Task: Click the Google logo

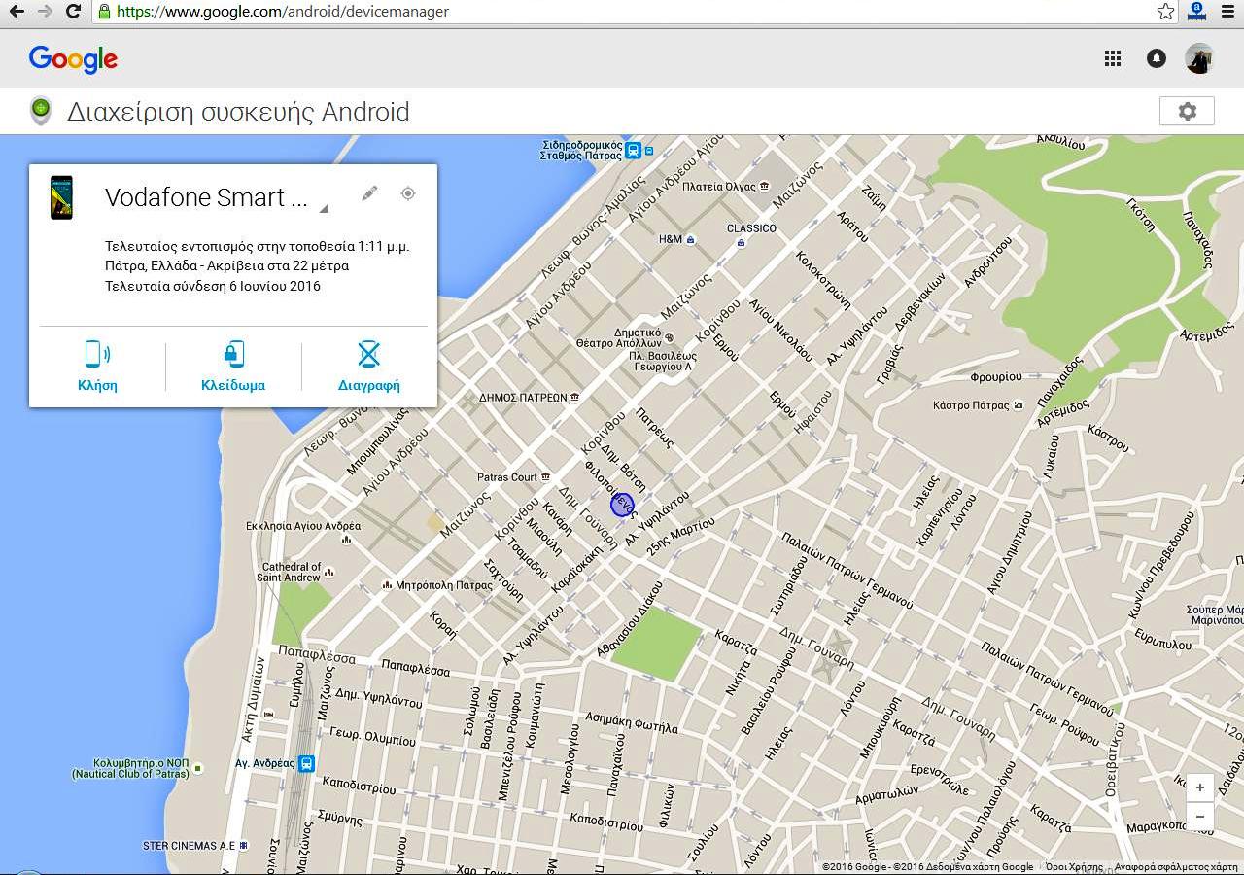Action: 73,59
